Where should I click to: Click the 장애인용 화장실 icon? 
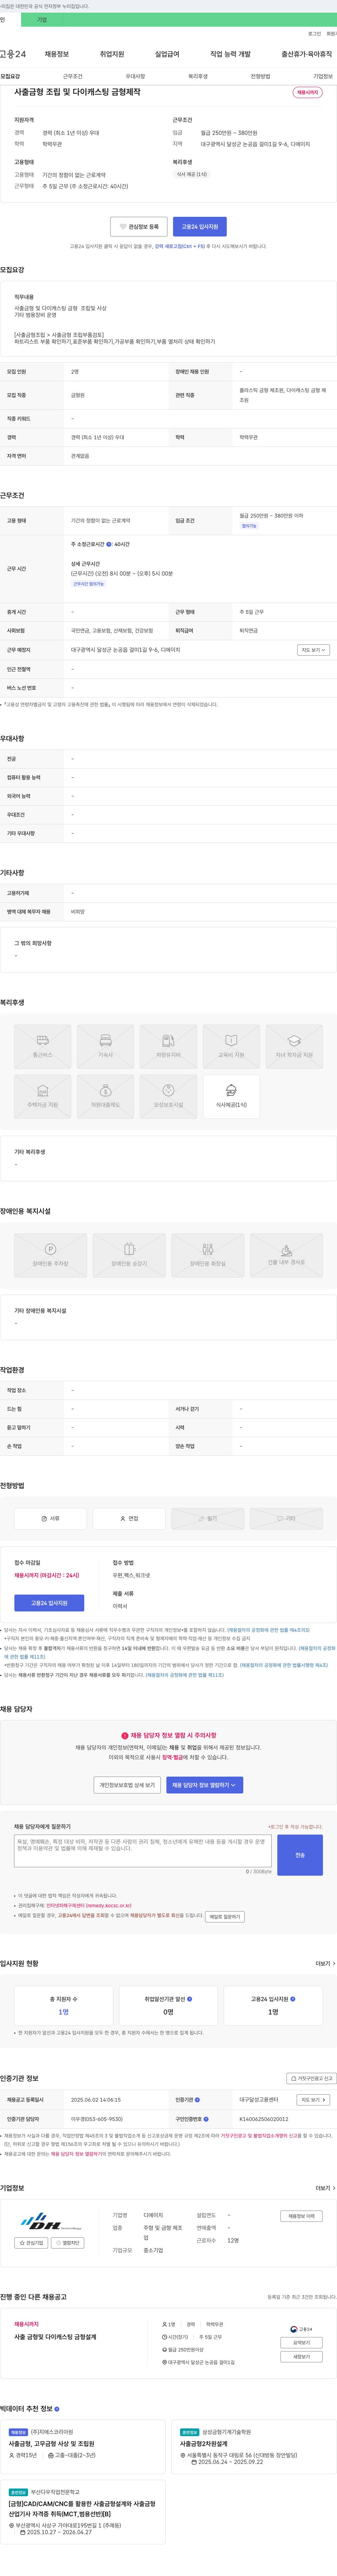[208, 1255]
